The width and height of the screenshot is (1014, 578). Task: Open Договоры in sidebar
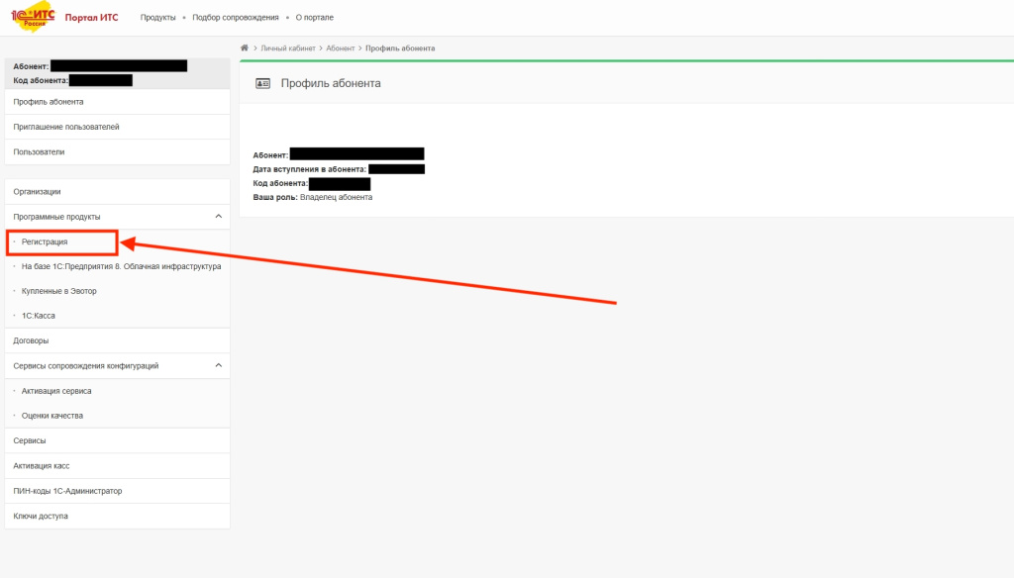[31, 340]
